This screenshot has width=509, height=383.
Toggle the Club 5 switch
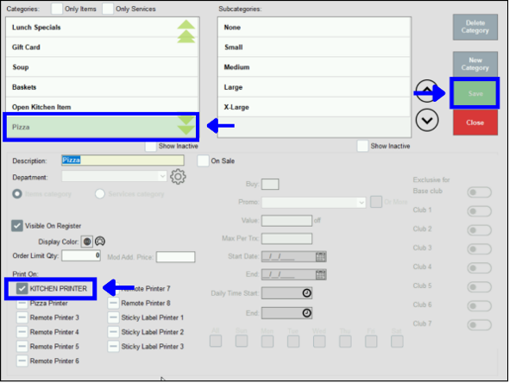pyautogui.click(x=479, y=287)
